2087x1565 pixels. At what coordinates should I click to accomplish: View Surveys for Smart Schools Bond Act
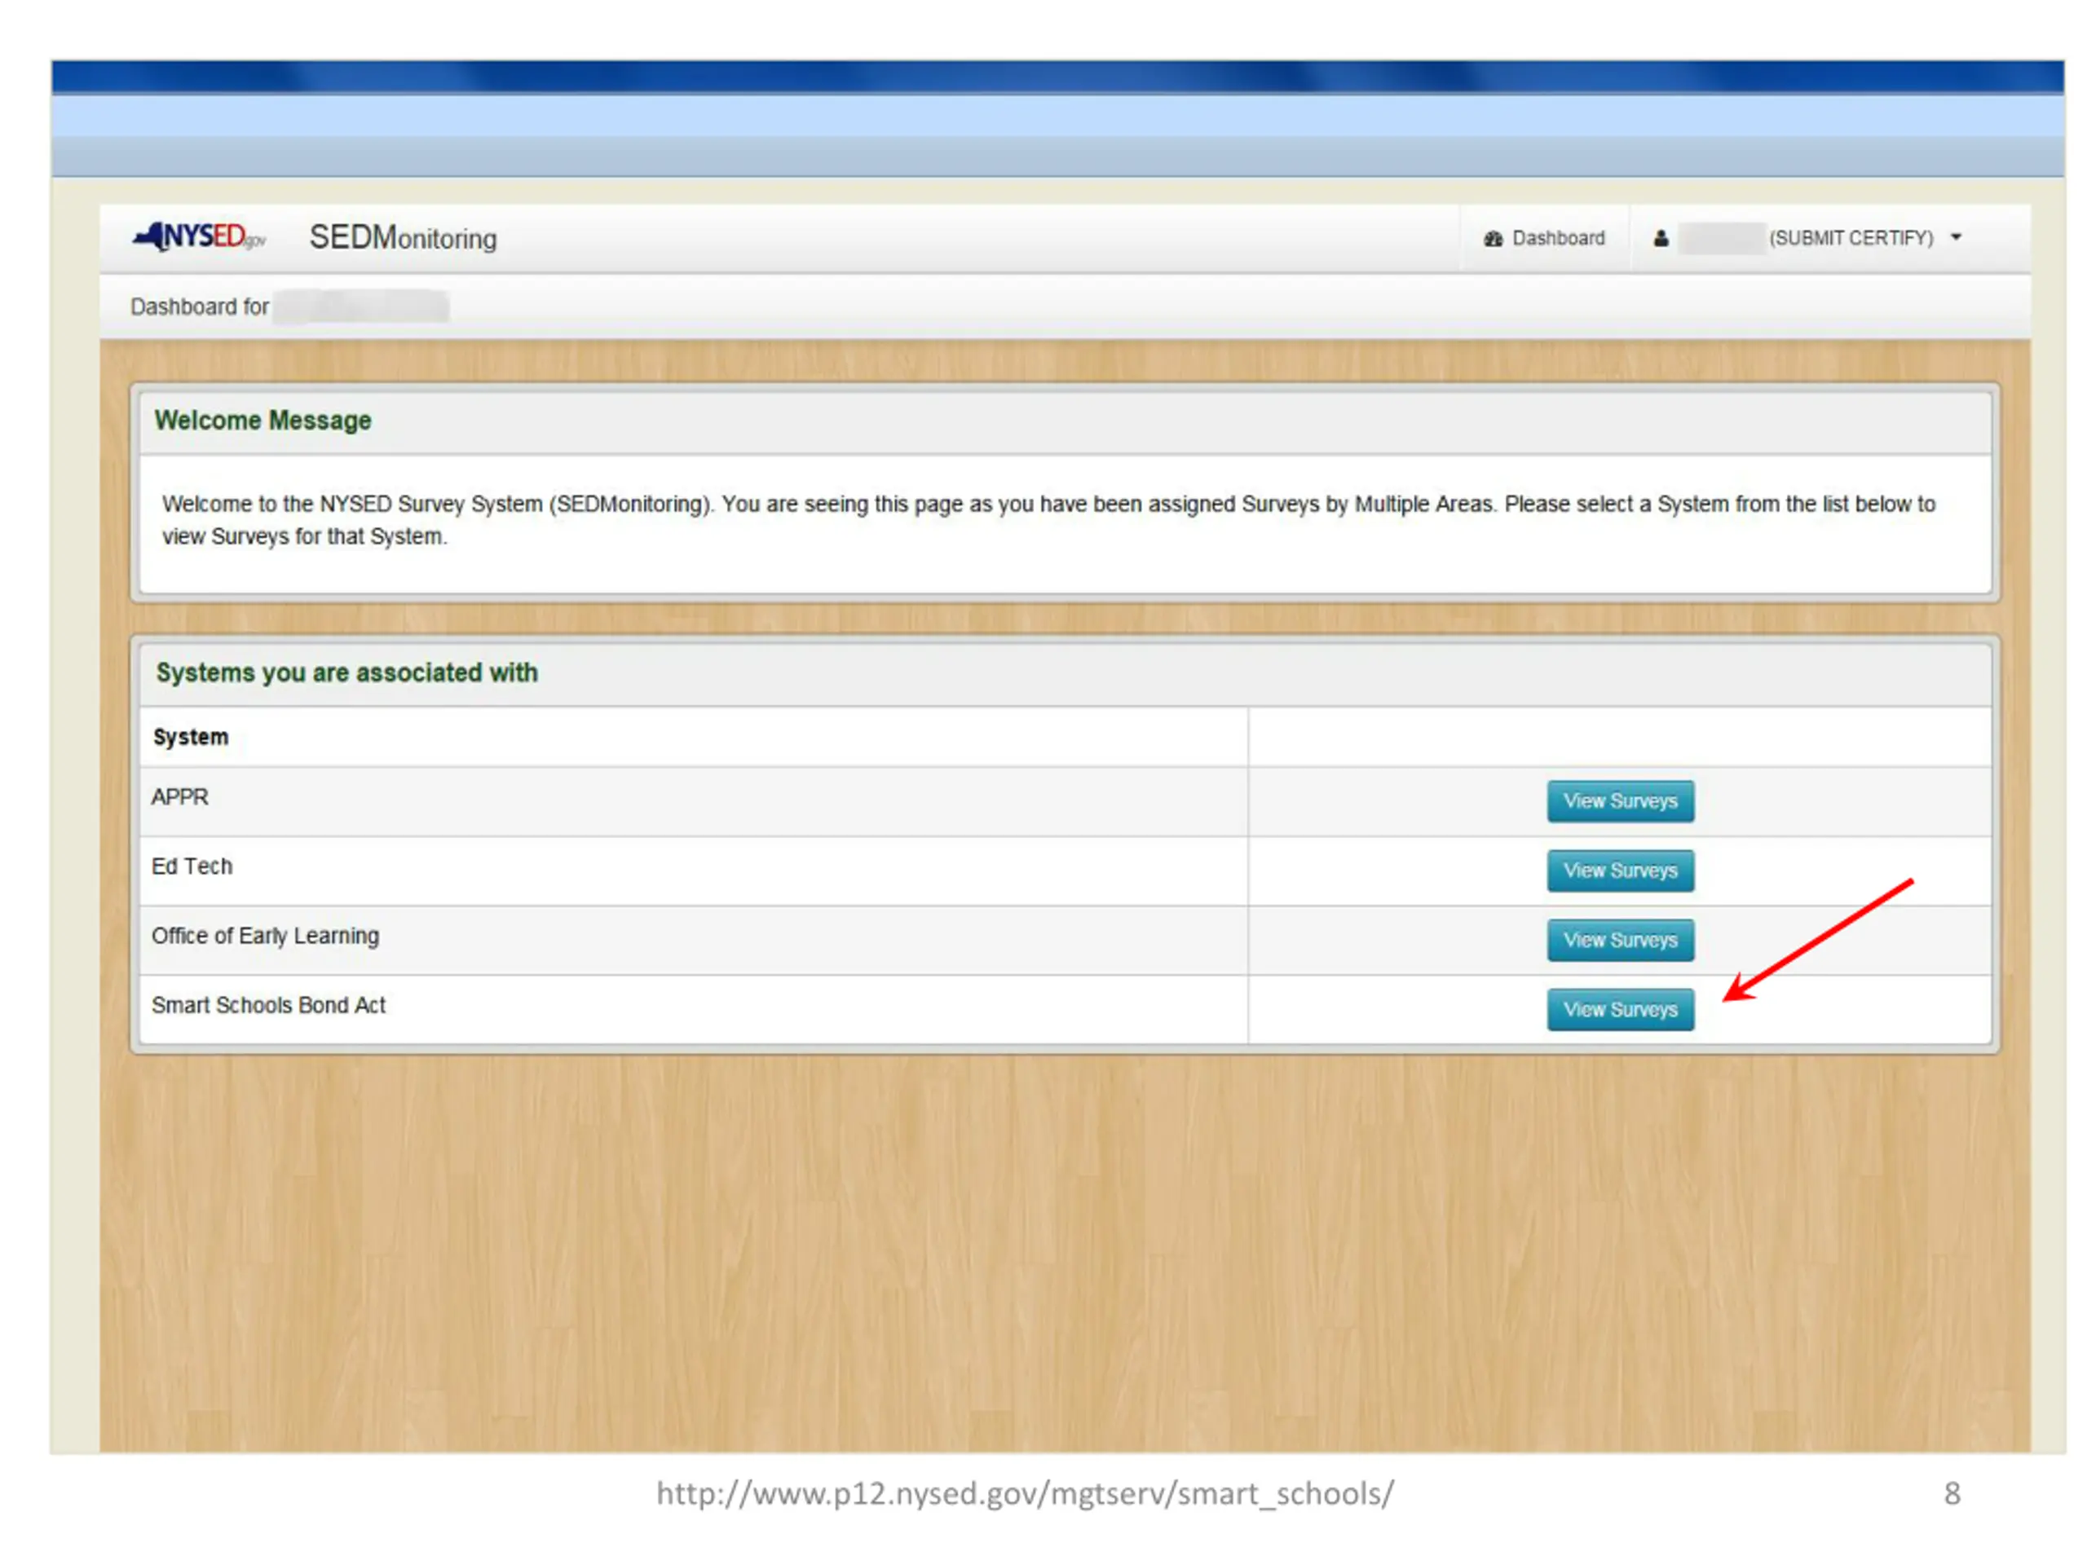pyautogui.click(x=1620, y=1009)
